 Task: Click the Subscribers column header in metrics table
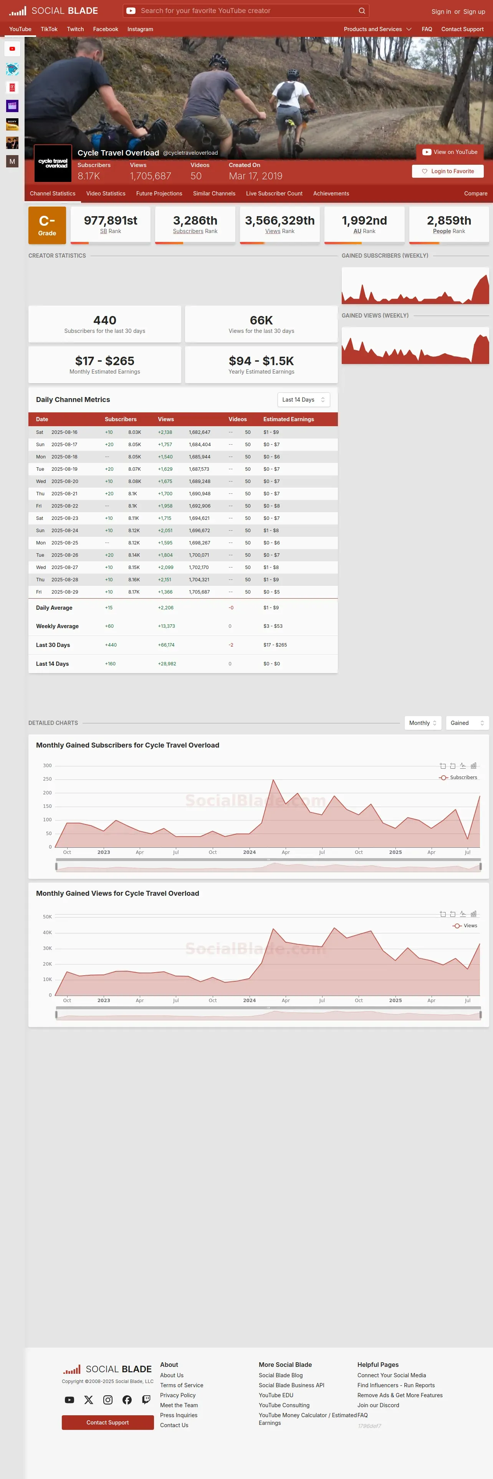pyautogui.click(x=121, y=419)
